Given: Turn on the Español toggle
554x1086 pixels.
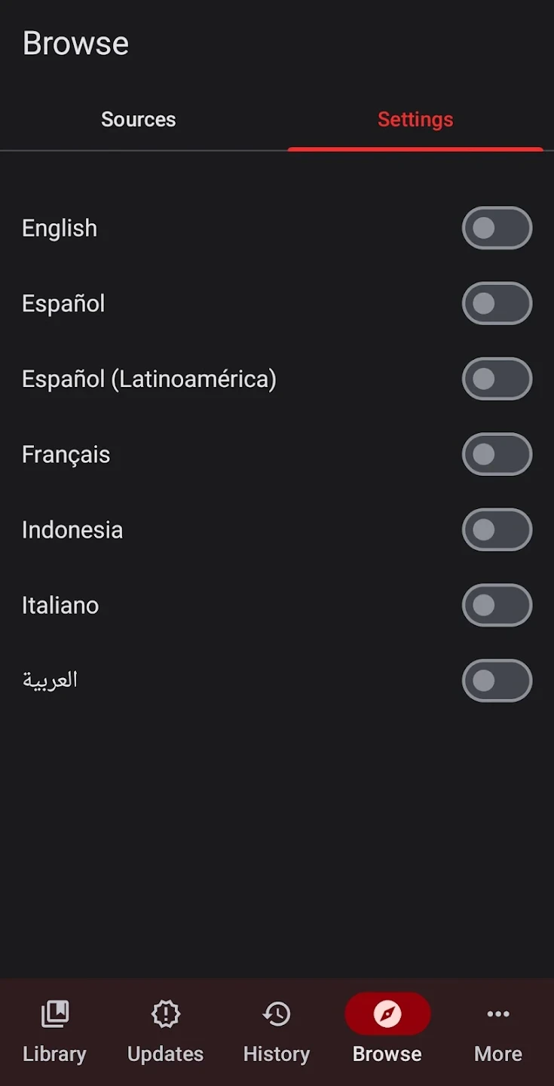Looking at the screenshot, I should [x=497, y=303].
